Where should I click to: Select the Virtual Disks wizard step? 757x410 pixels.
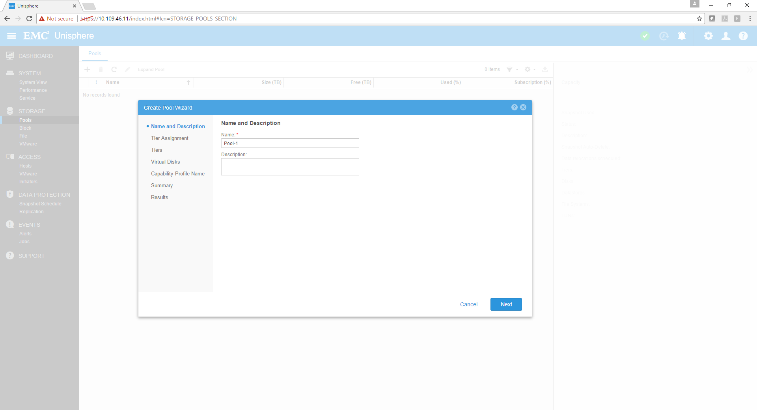coord(165,162)
